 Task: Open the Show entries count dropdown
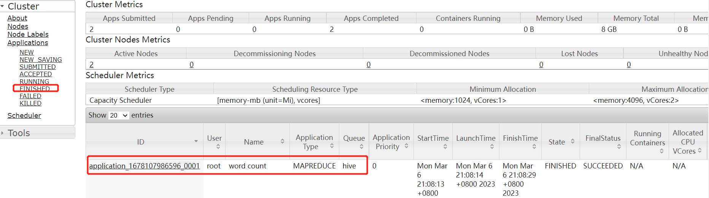[x=119, y=115]
